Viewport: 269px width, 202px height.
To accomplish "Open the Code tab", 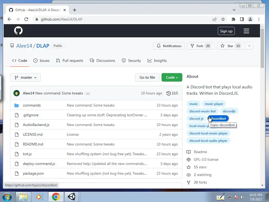I will (19, 60).
